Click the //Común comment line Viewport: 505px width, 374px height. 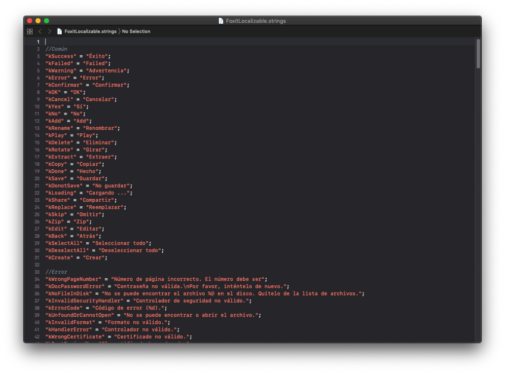point(56,49)
